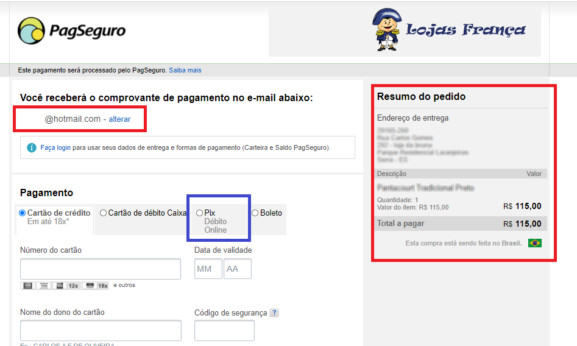Click the PagSeguro logo
The width and height of the screenshot is (577, 346).
(x=72, y=31)
